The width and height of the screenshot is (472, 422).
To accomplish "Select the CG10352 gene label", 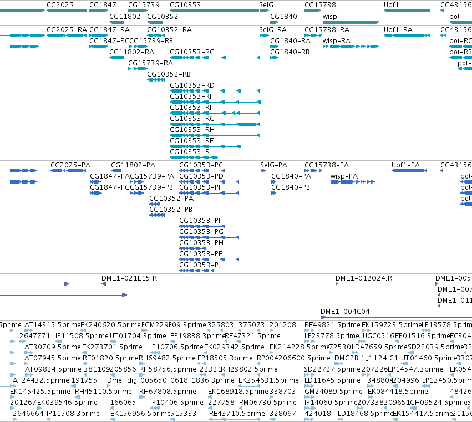I will 163,17.
